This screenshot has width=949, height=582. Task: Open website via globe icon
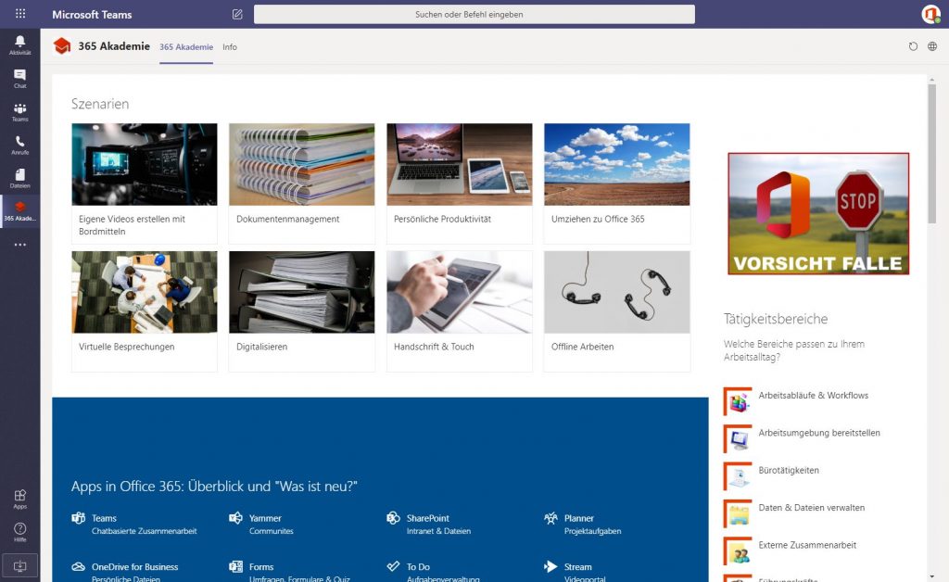click(x=932, y=46)
